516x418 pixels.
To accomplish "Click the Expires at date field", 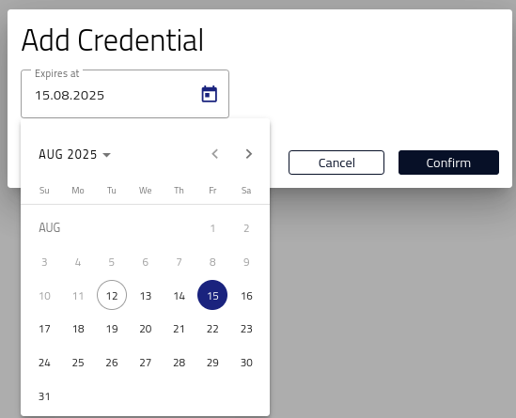I will [125, 94].
